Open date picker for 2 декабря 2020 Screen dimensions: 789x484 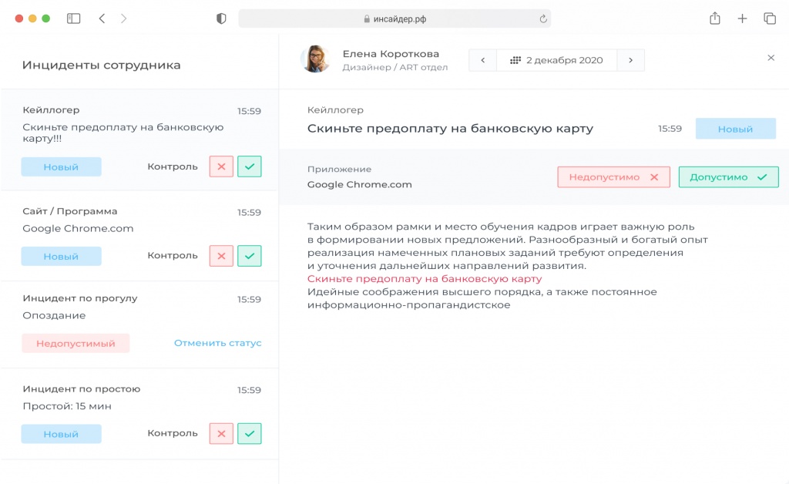click(556, 60)
